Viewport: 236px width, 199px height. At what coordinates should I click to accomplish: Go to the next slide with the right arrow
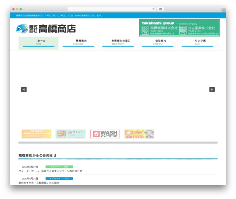(x=212, y=89)
